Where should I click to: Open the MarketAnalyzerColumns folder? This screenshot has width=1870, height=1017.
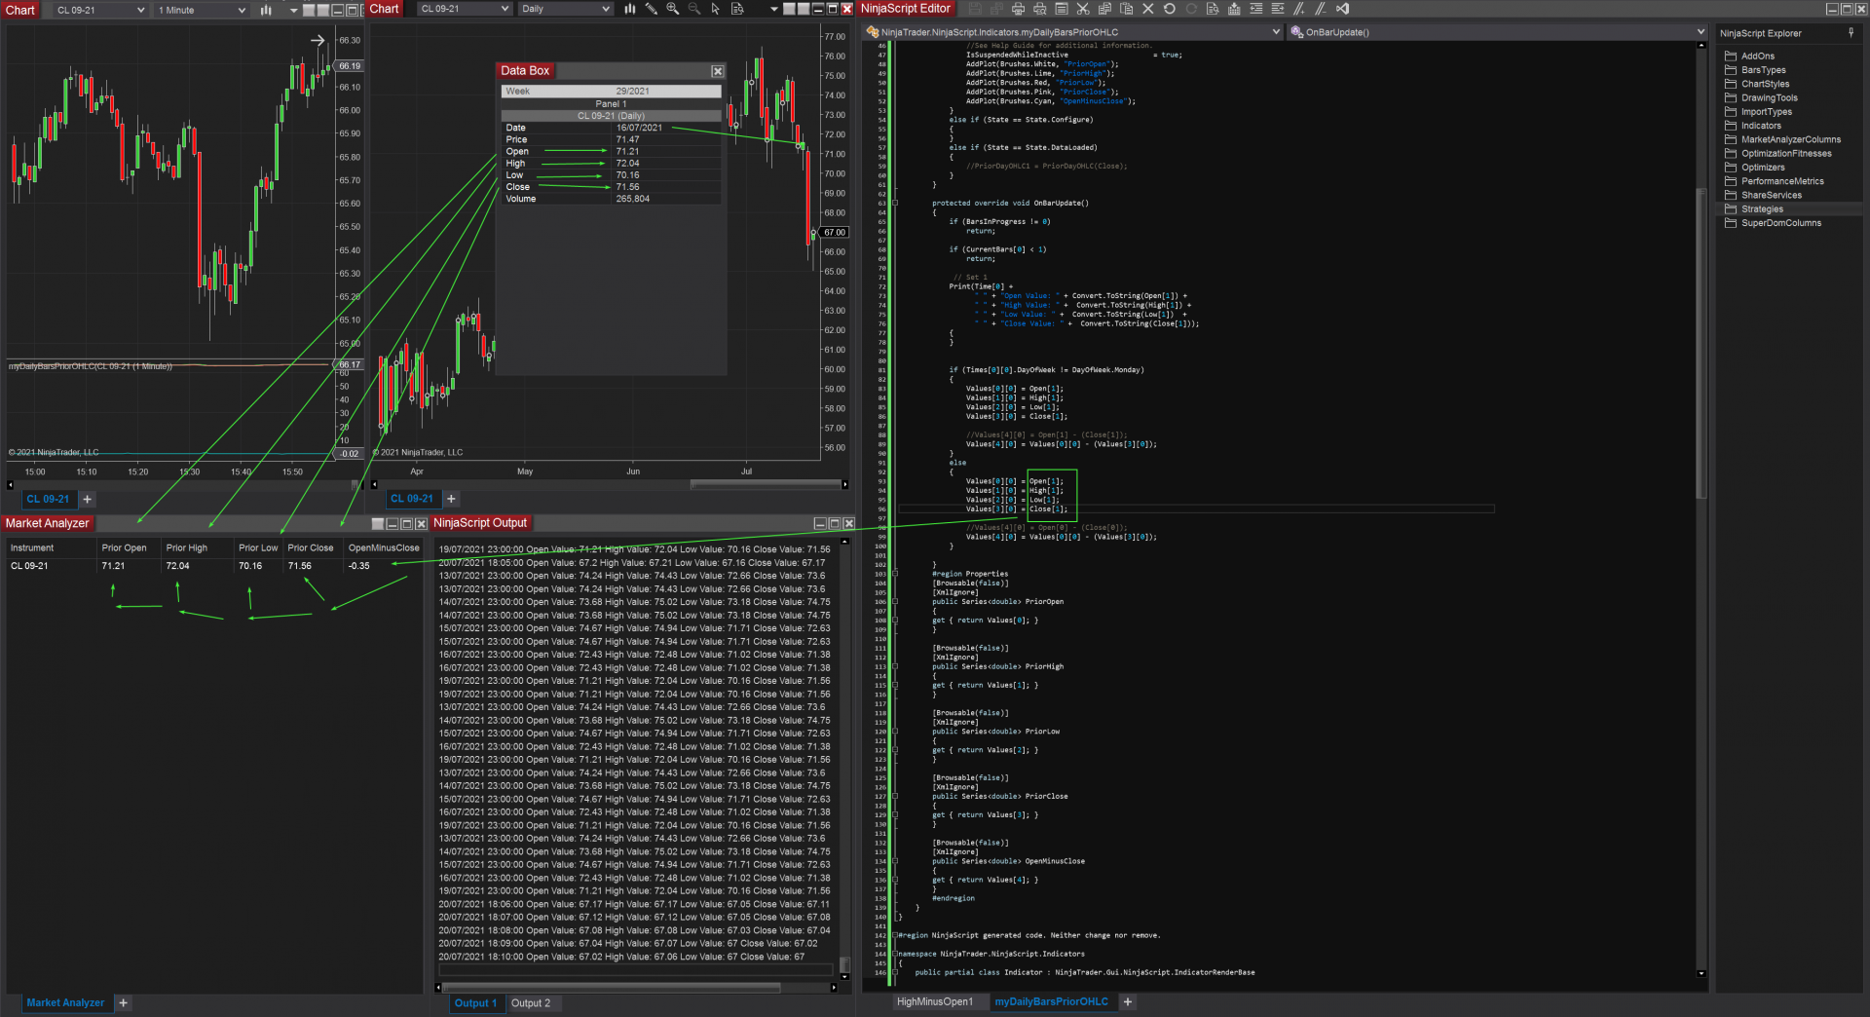coord(1790,140)
